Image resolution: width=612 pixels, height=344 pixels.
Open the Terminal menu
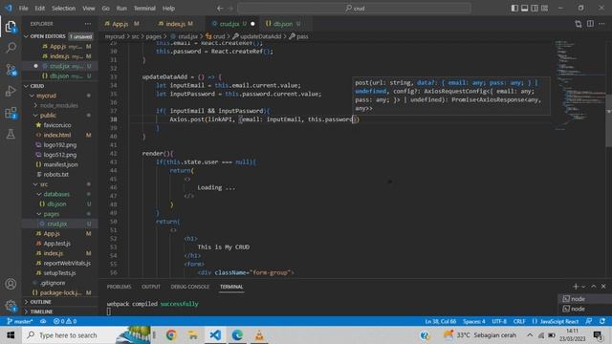(144, 9)
